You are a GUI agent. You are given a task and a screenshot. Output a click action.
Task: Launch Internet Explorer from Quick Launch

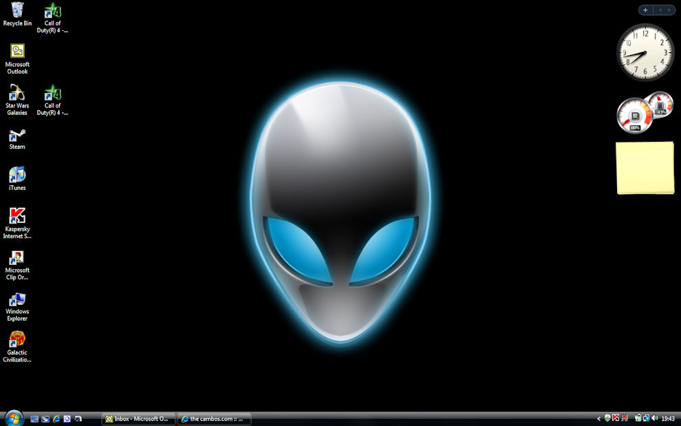tap(56, 419)
